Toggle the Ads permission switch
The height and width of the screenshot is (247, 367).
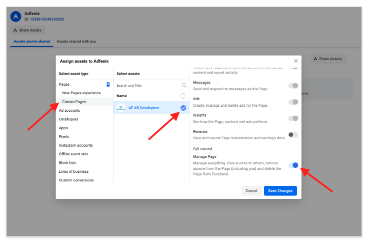293,102
